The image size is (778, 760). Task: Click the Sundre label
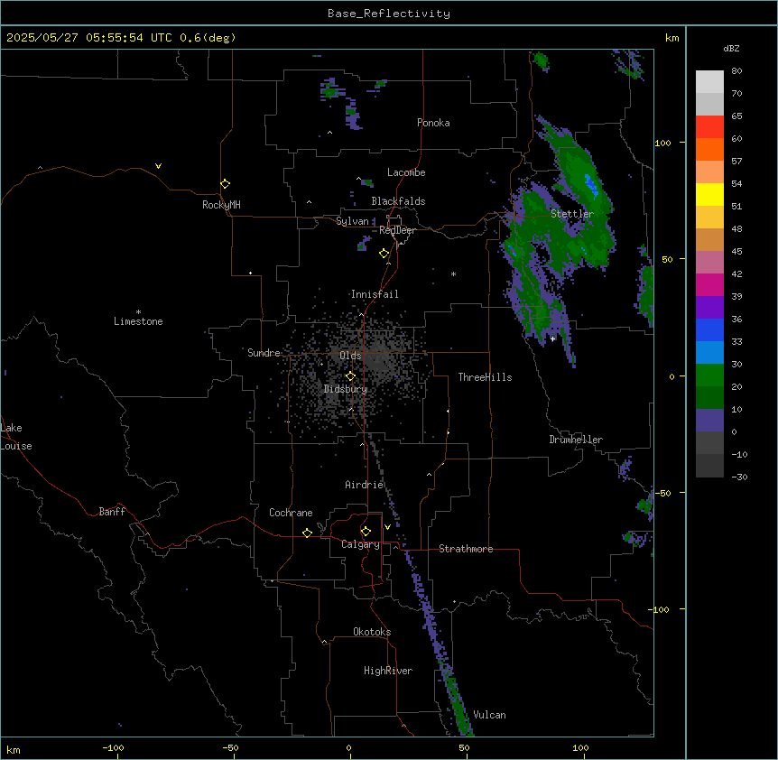click(264, 353)
